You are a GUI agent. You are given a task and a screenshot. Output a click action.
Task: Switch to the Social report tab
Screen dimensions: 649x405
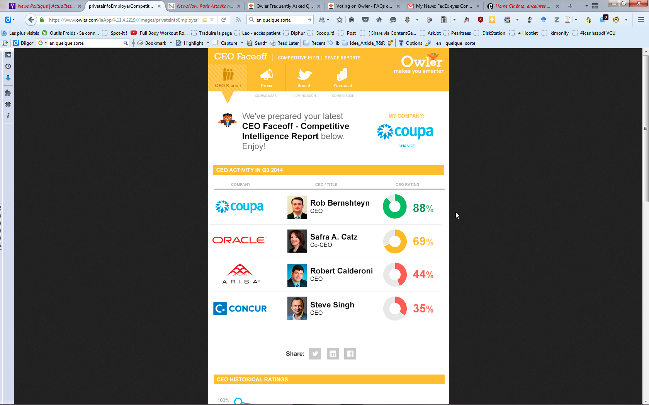tap(304, 78)
